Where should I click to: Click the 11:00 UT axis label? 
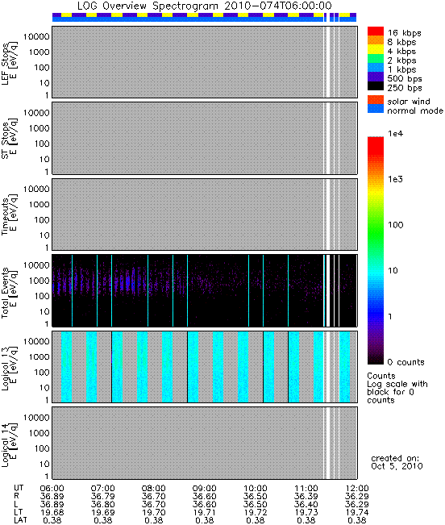(x=306, y=488)
